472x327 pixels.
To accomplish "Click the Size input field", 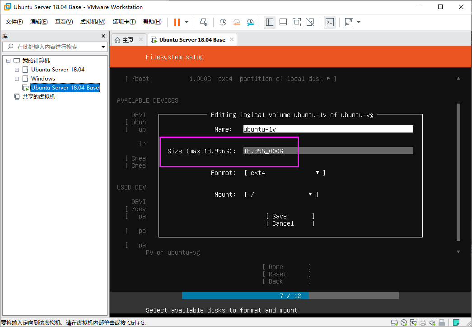I will point(328,151).
